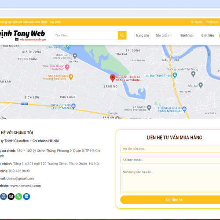The width and height of the screenshot is (220, 220).
Task: Click the PHÚ LONG label on the map
Action: [68, 97]
